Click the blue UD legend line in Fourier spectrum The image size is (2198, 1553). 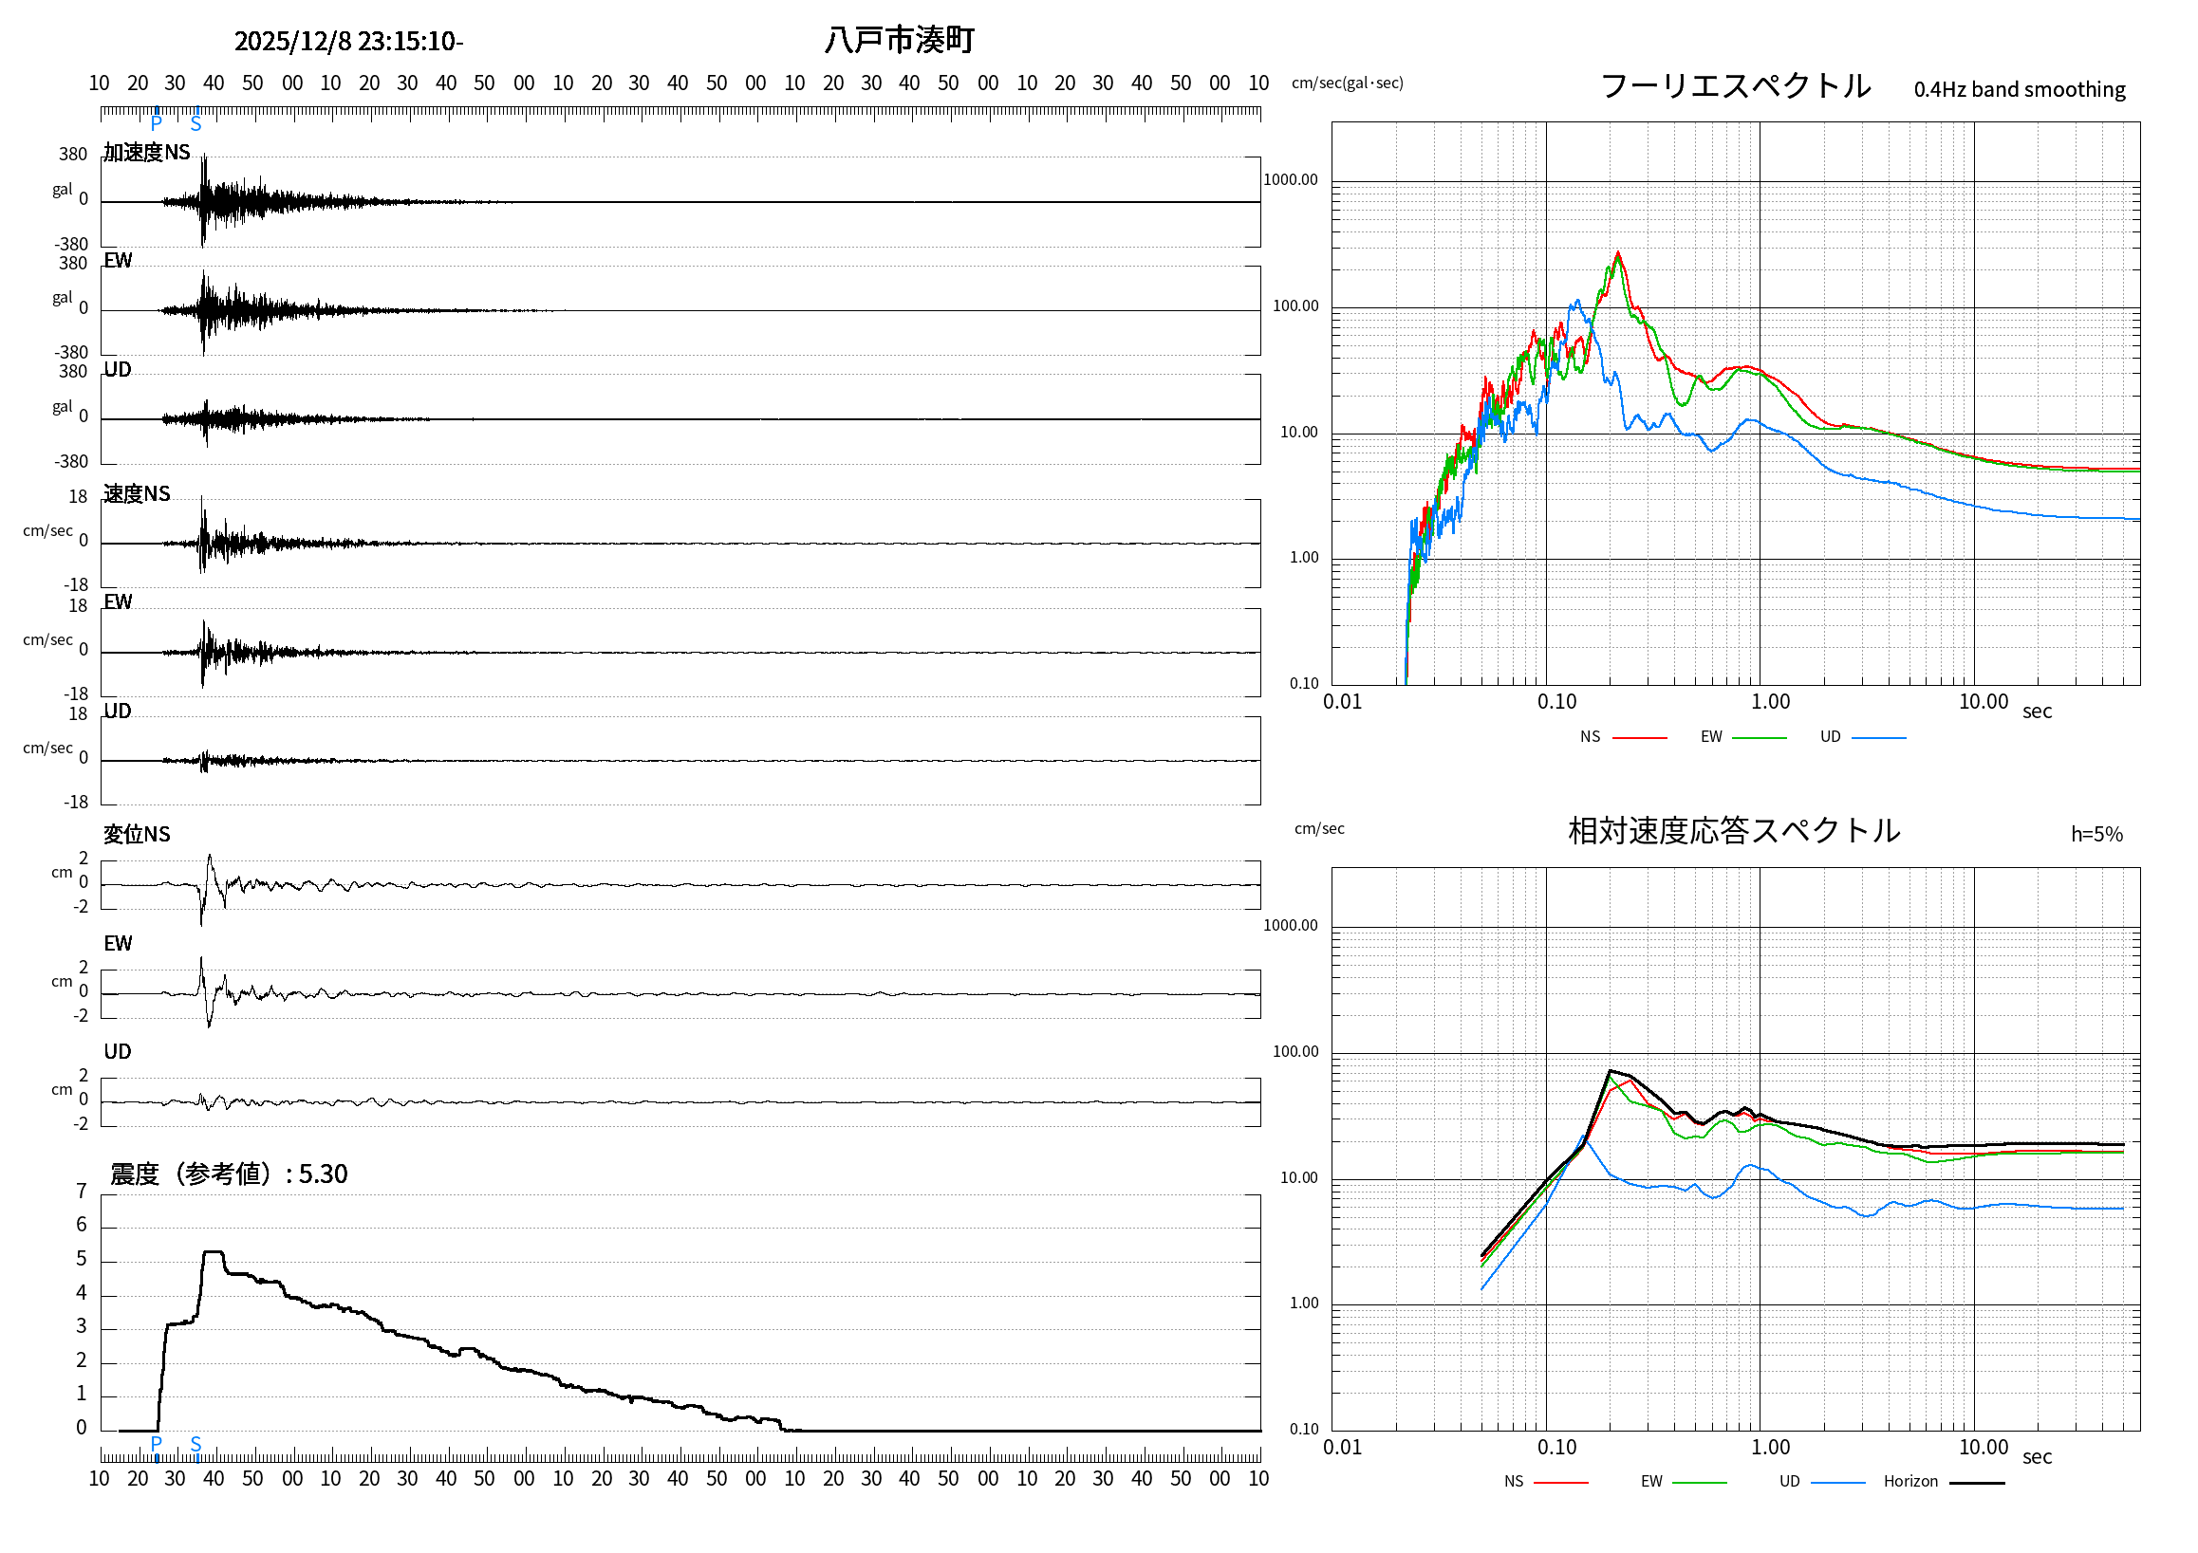pyautogui.click(x=1878, y=738)
